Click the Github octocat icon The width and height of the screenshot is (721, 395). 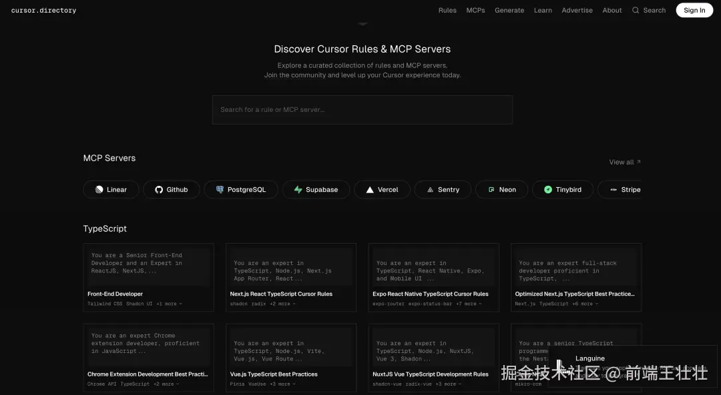(x=159, y=189)
